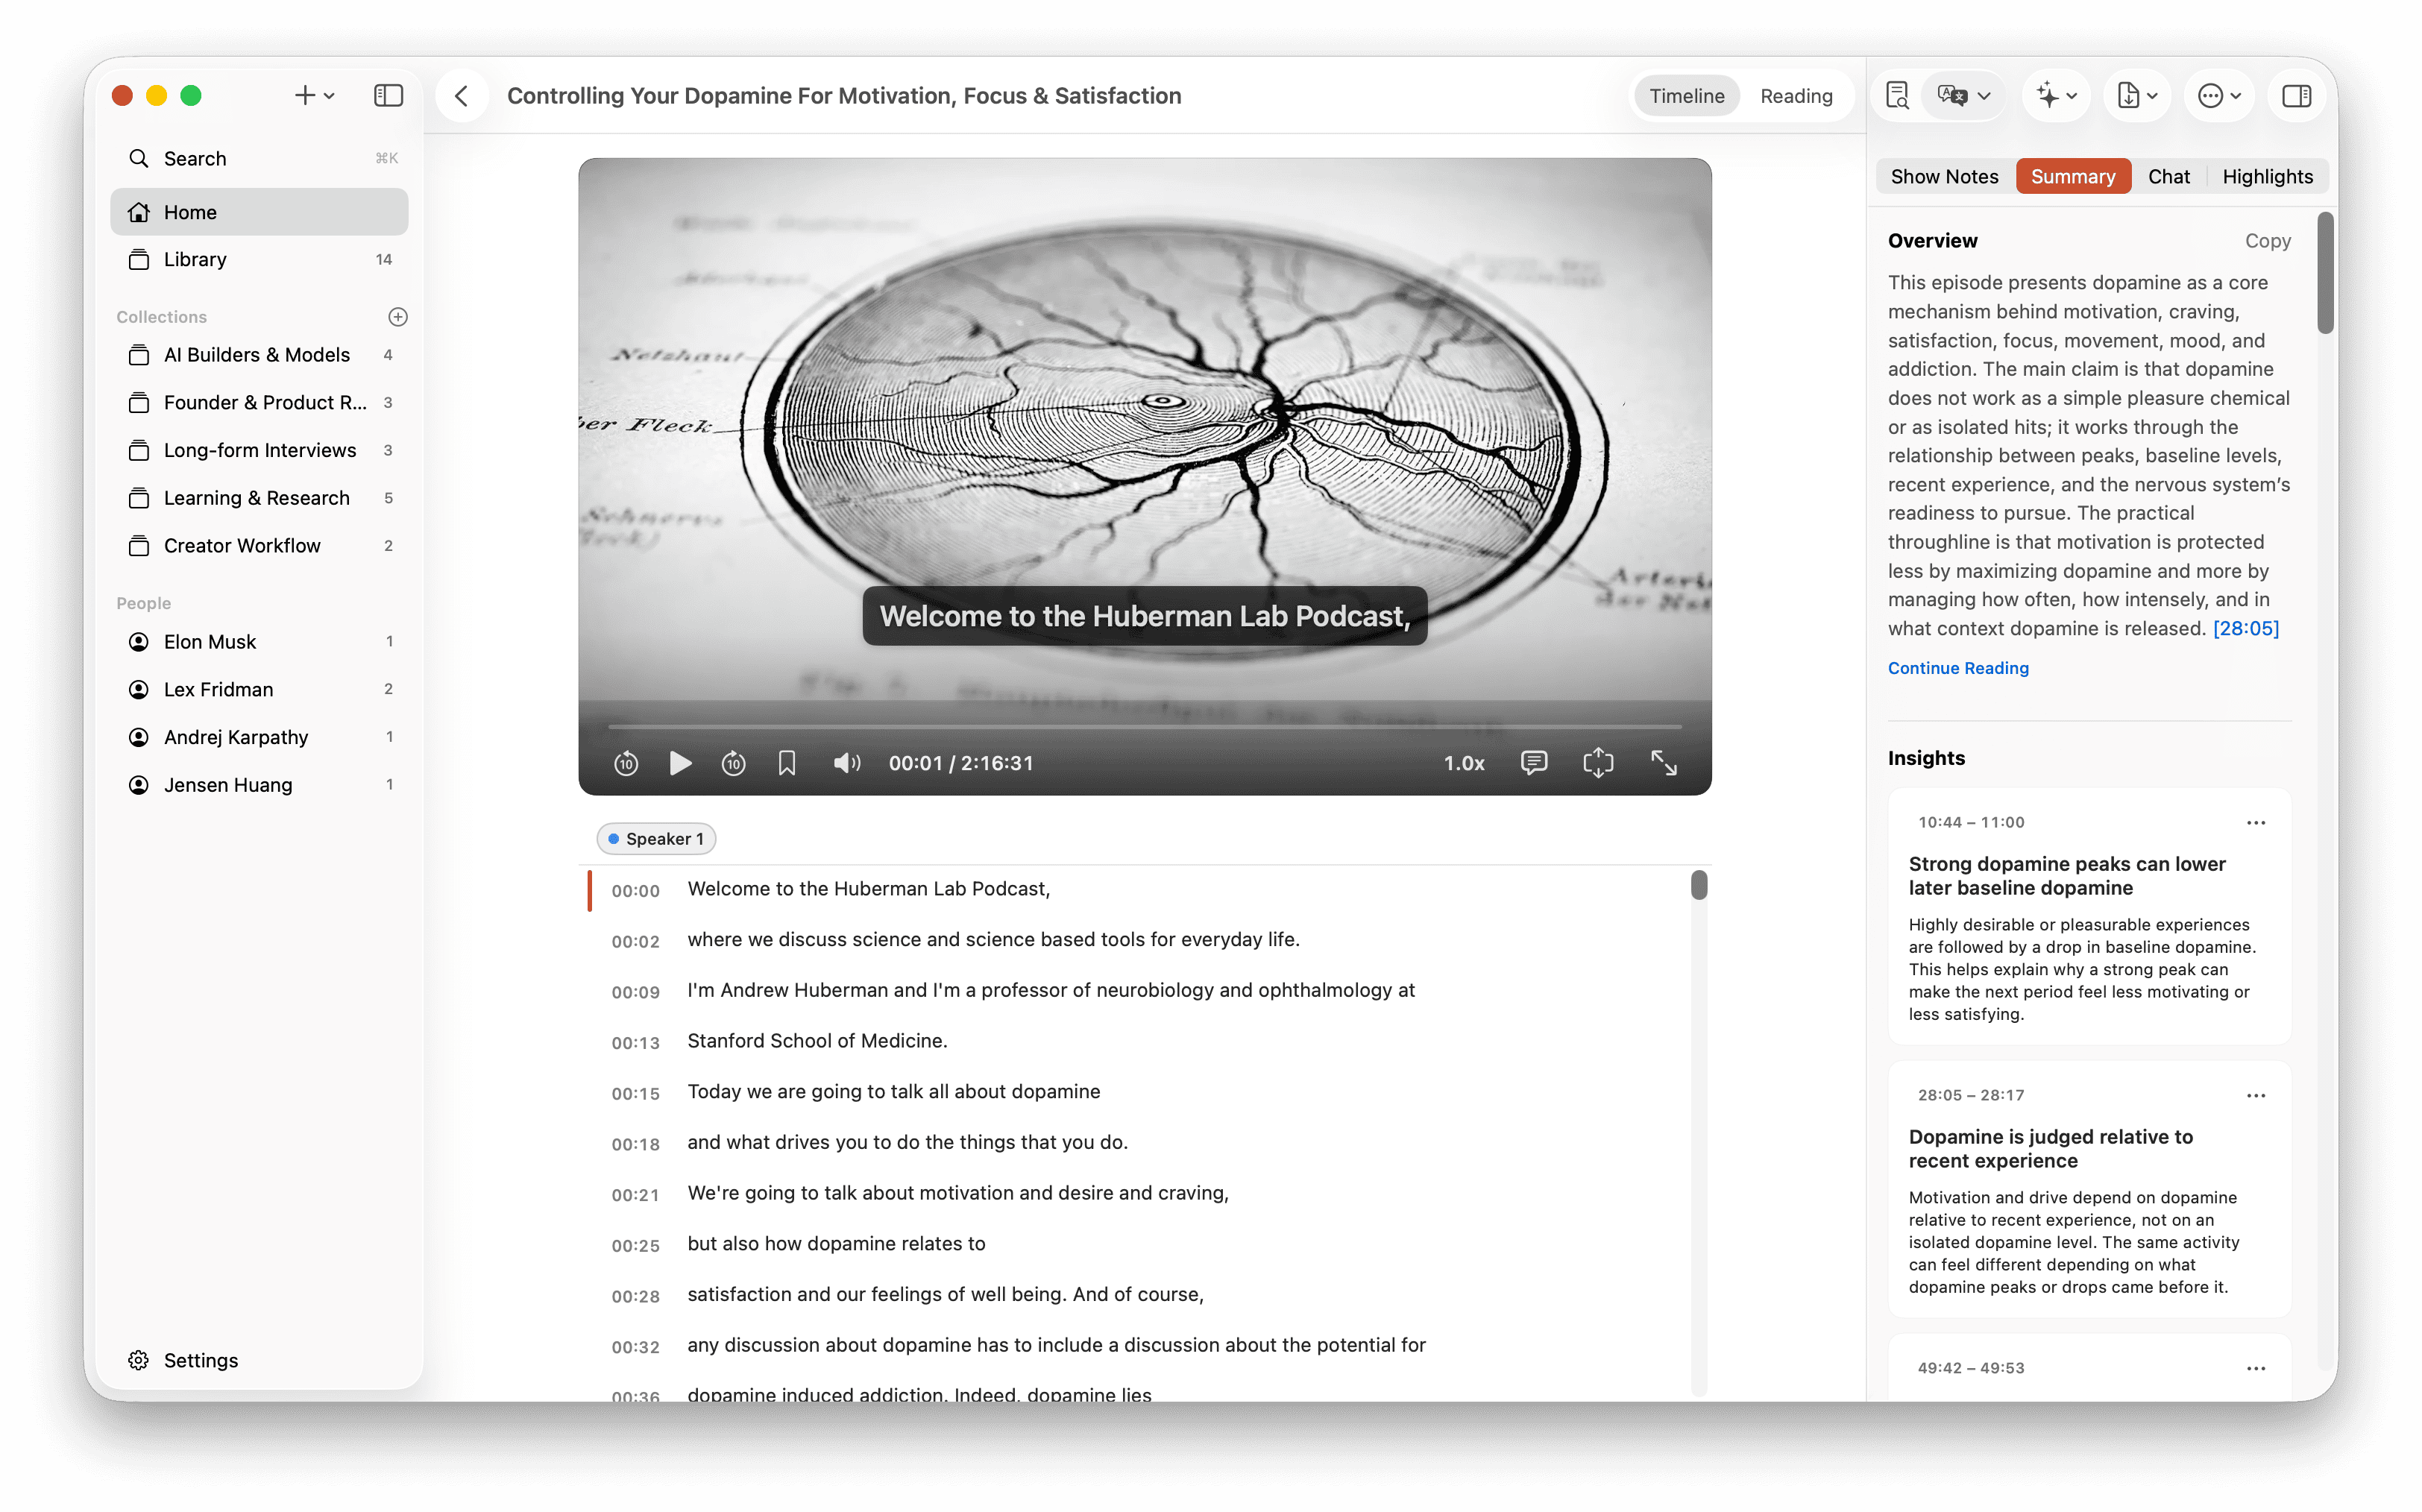Open the Long-form Interviews collection
Image resolution: width=2422 pixels, height=1512 pixels.
(x=260, y=450)
